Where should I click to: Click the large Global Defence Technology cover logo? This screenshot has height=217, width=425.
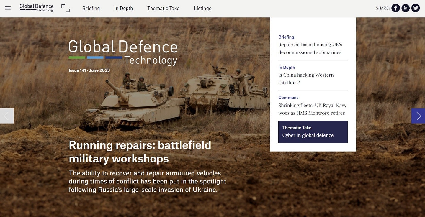click(x=123, y=52)
